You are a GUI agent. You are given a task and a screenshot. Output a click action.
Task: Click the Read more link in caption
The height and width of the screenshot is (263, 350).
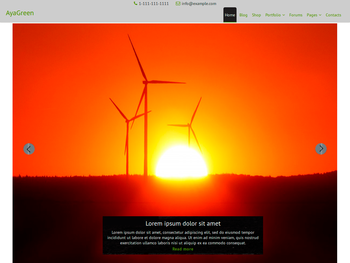click(183, 249)
